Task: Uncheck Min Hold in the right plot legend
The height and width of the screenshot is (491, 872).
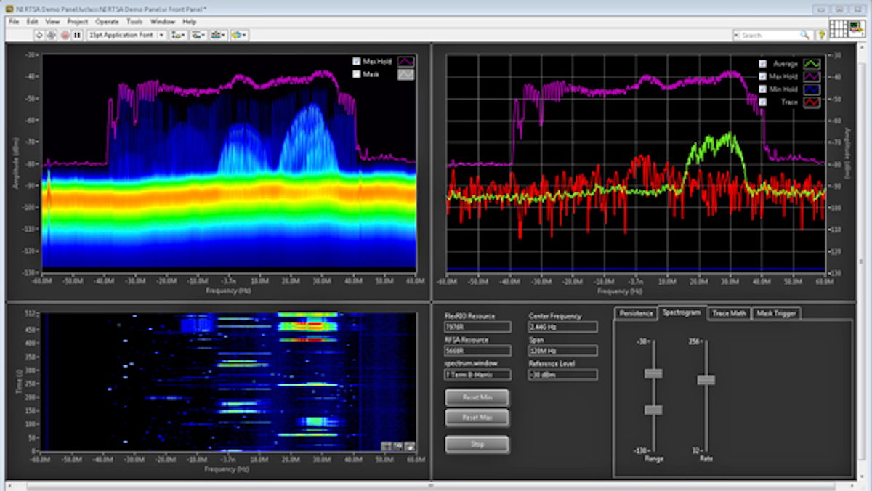Action: click(762, 89)
